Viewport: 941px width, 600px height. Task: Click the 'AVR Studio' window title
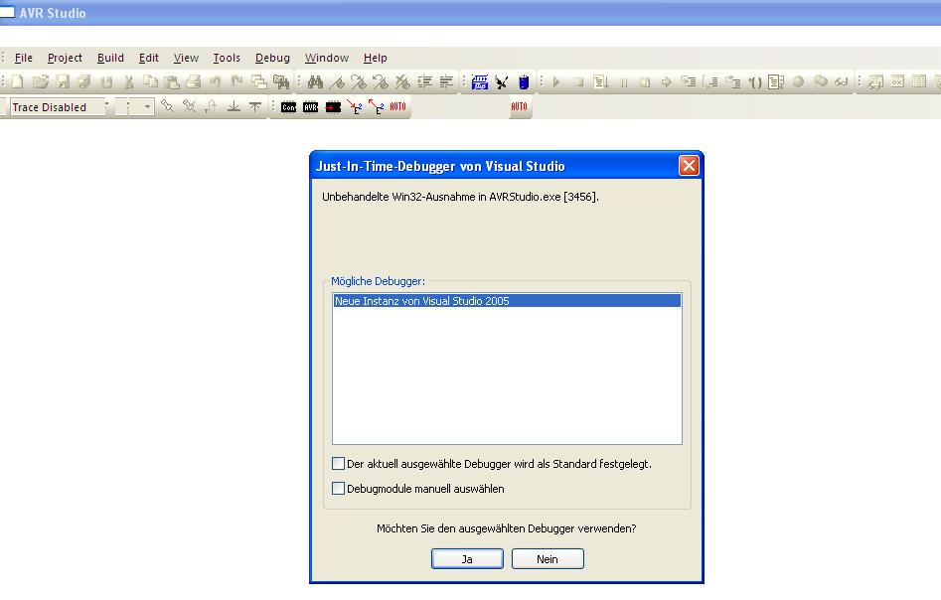click(x=53, y=13)
